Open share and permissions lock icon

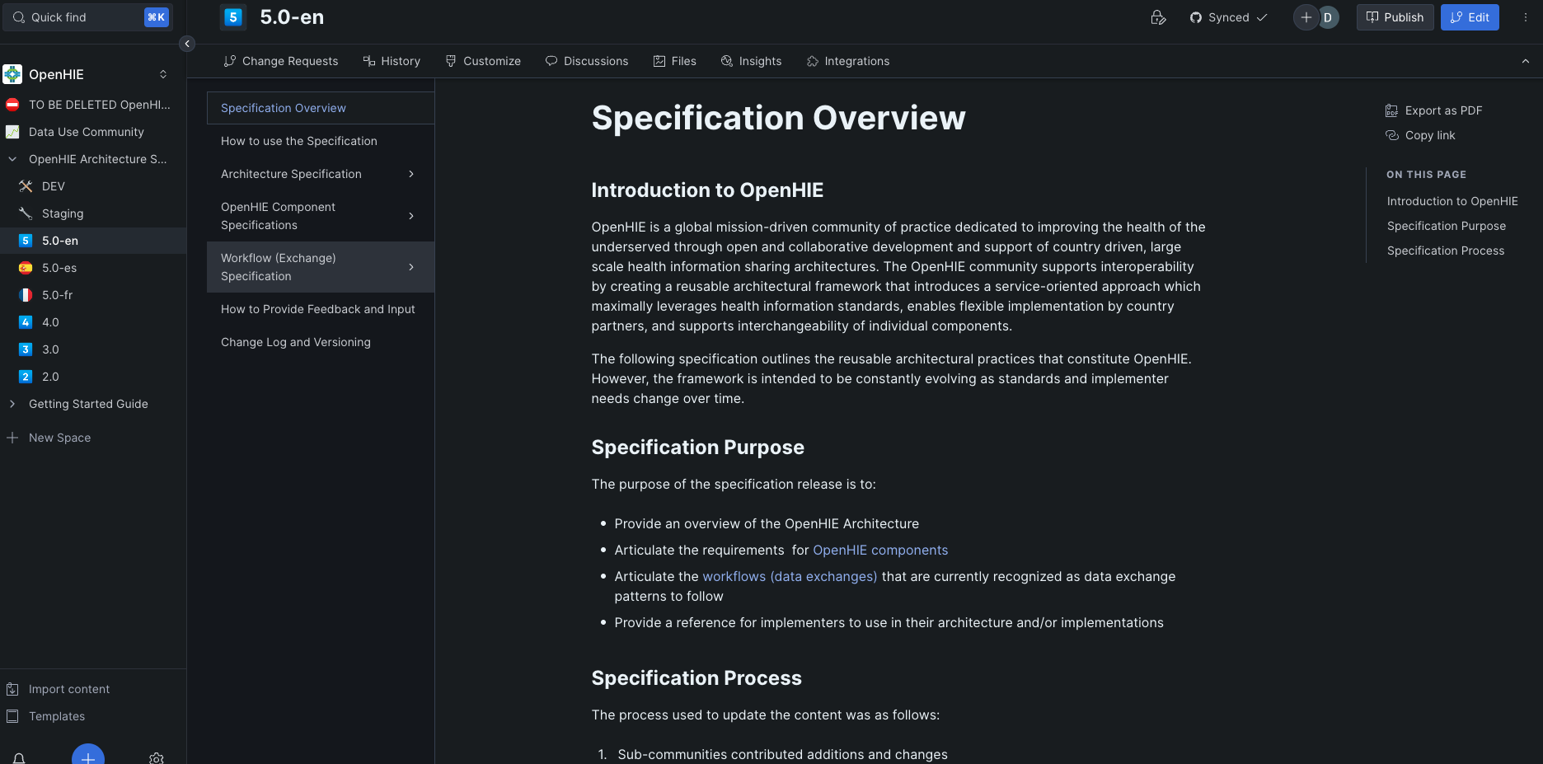tap(1158, 17)
